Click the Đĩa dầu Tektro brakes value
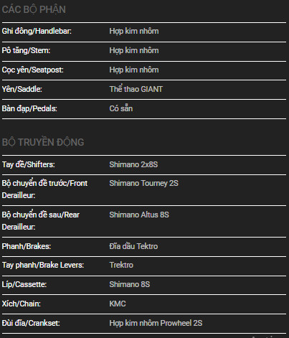The width and height of the screenshot is (289, 338). click(x=133, y=246)
